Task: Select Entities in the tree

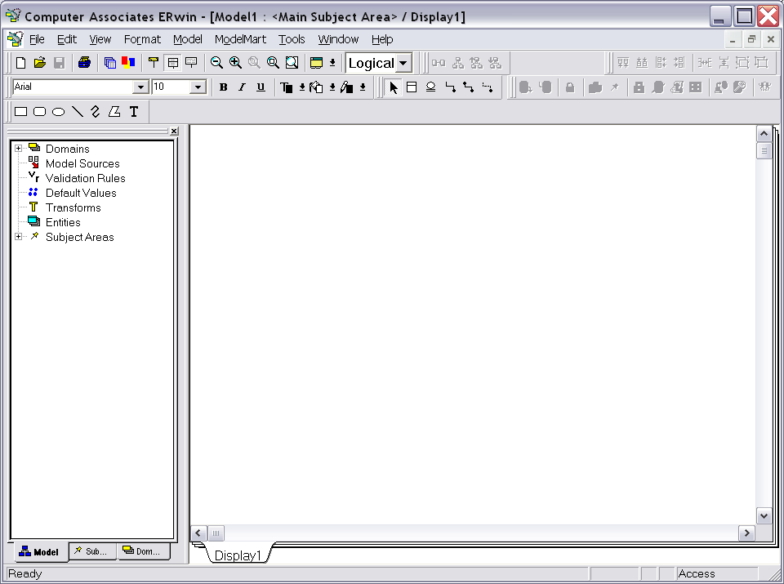Action: (63, 222)
